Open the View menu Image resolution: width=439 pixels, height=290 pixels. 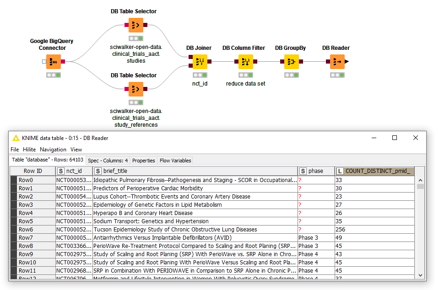click(x=76, y=150)
